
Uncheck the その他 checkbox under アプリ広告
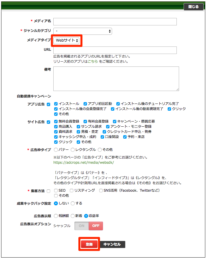pos(56,114)
